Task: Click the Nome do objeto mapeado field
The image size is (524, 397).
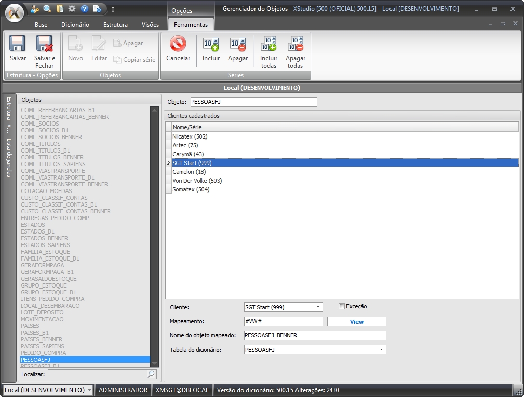Action: point(315,335)
